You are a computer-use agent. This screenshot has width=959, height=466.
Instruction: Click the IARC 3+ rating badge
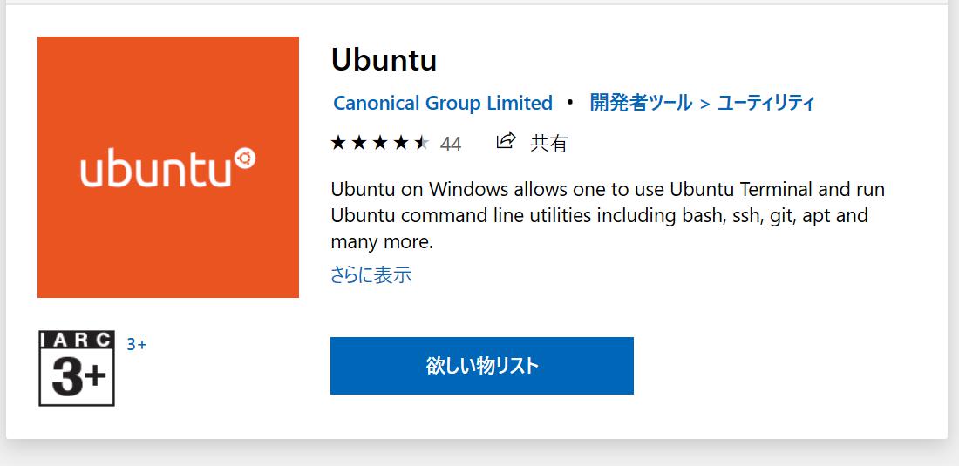tap(77, 368)
